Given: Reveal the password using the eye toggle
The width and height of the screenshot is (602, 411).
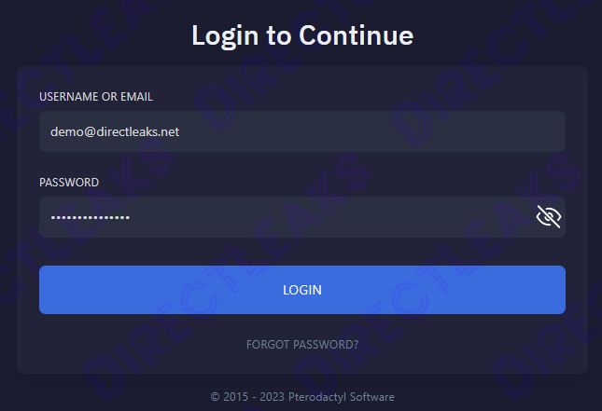Looking at the screenshot, I should point(549,217).
